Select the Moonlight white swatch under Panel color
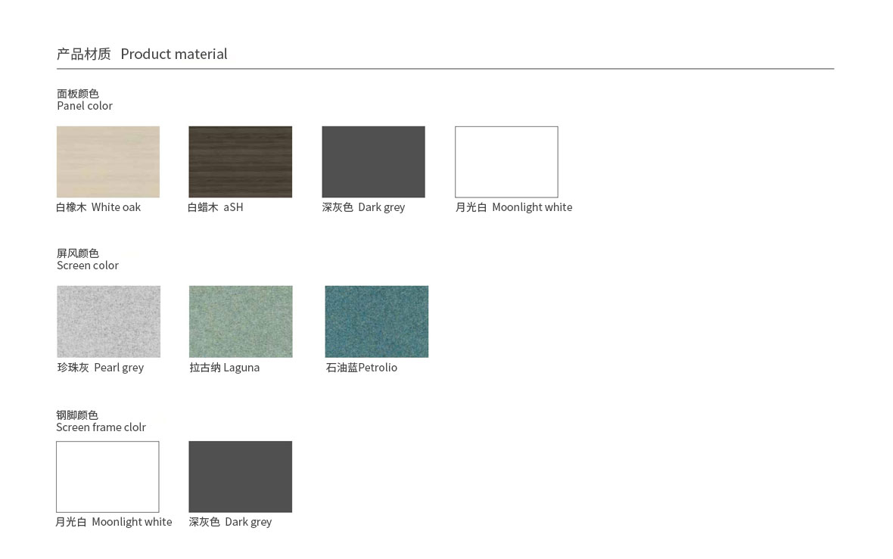Screen dimensions: 893x559 pos(506,162)
